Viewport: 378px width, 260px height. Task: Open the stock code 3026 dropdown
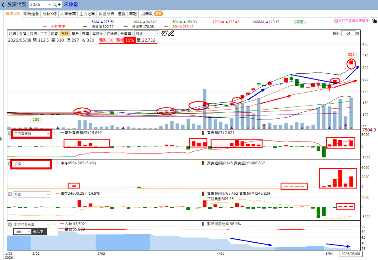pyautogui.click(x=50, y=5)
